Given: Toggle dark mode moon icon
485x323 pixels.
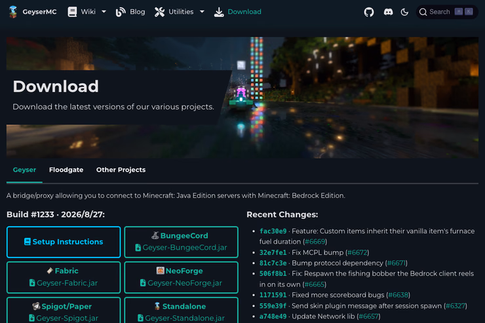Looking at the screenshot, I should 404,12.
